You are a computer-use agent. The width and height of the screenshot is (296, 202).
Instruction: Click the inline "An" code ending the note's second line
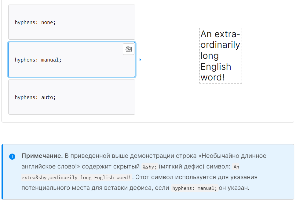tap(236, 167)
